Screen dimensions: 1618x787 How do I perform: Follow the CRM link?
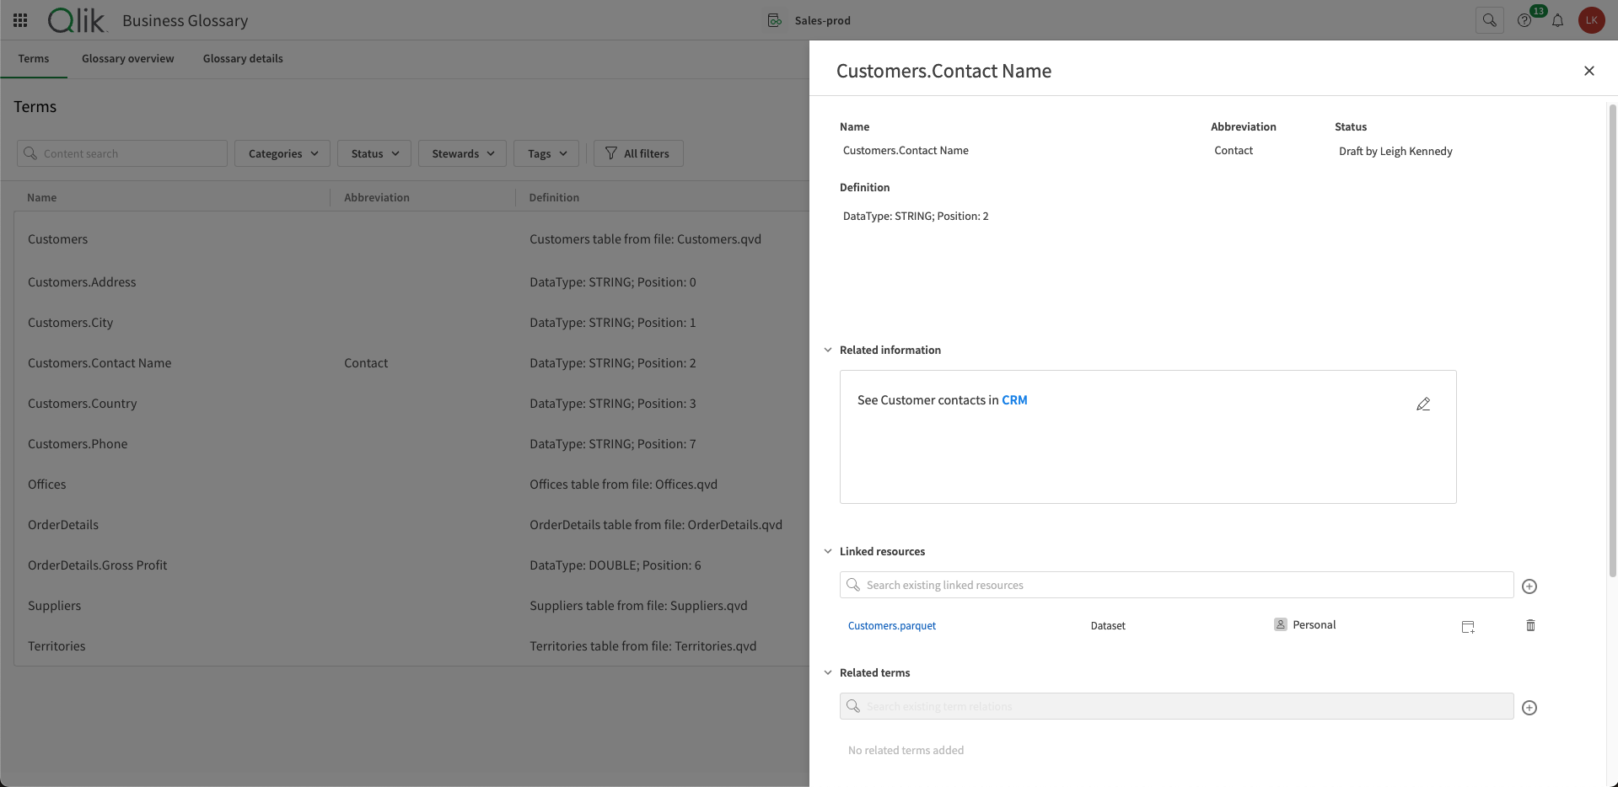[1014, 400]
